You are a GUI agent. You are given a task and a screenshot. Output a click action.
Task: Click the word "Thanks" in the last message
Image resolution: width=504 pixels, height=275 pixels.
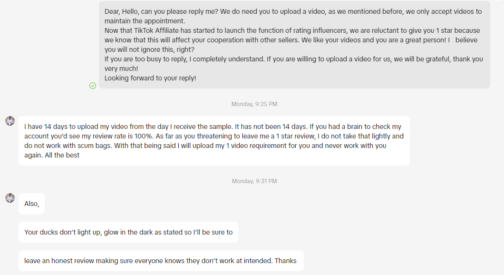click(285, 261)
